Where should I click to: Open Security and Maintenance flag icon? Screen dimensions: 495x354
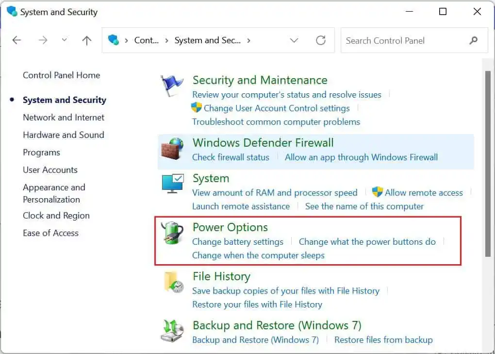(172, 85)
